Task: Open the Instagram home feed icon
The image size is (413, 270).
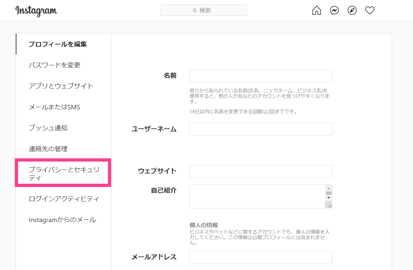Action: click(317, 11)
